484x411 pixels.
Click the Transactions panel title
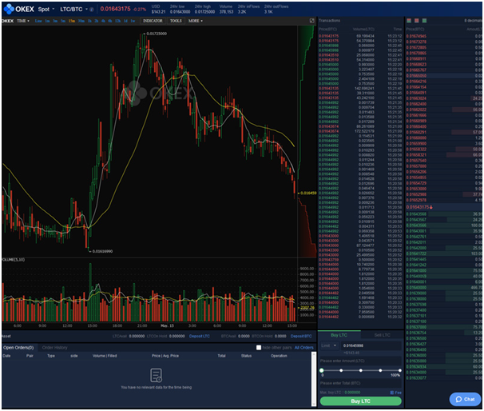(329, 21)
